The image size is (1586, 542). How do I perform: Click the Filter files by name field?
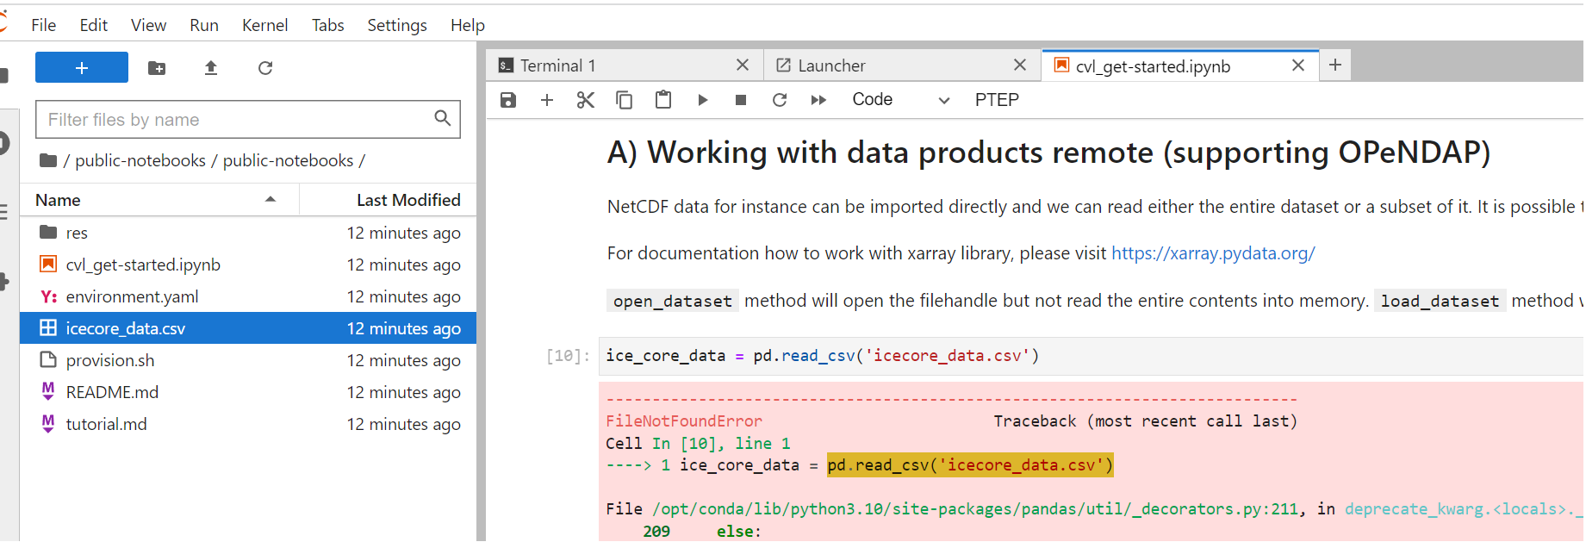point(248,119)
